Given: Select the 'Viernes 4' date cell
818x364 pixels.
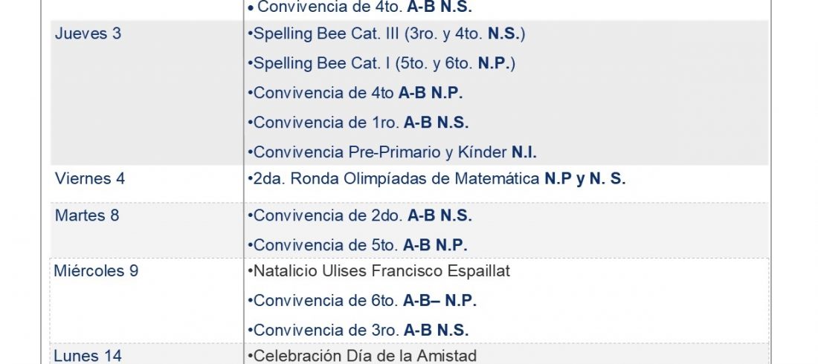Looking at the screenshot, I should [146, 184].
